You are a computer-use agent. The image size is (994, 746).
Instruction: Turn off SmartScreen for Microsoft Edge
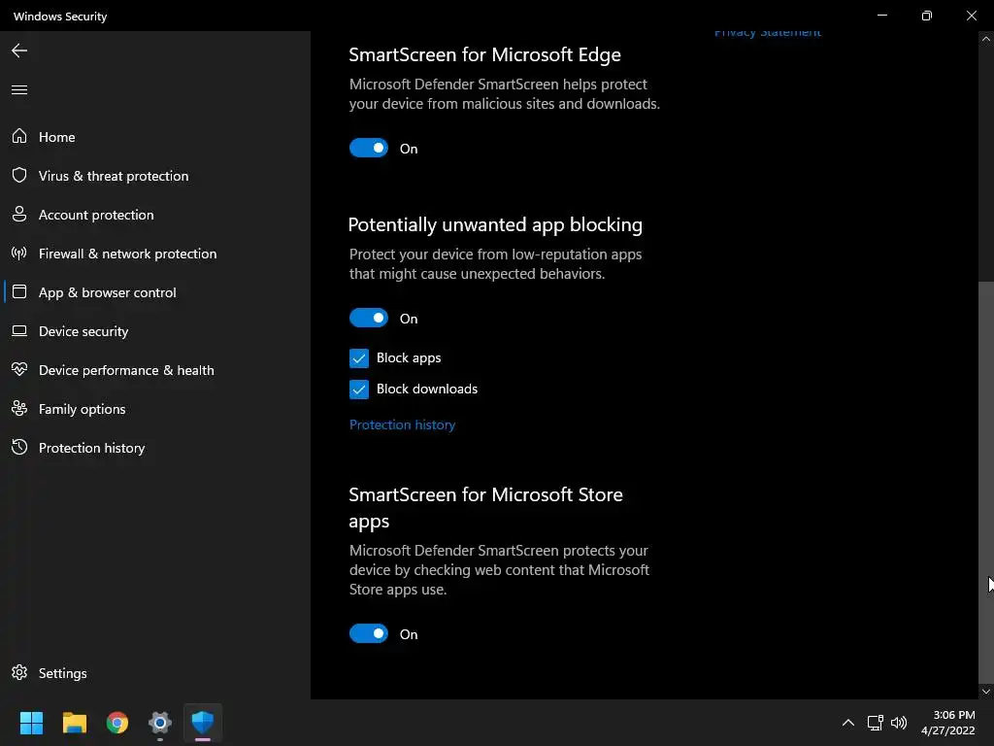[369, 148]
